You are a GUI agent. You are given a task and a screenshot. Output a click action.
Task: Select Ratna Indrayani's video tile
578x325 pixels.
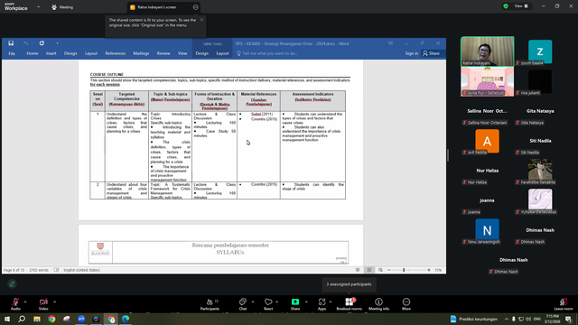[x=488, y=51]
